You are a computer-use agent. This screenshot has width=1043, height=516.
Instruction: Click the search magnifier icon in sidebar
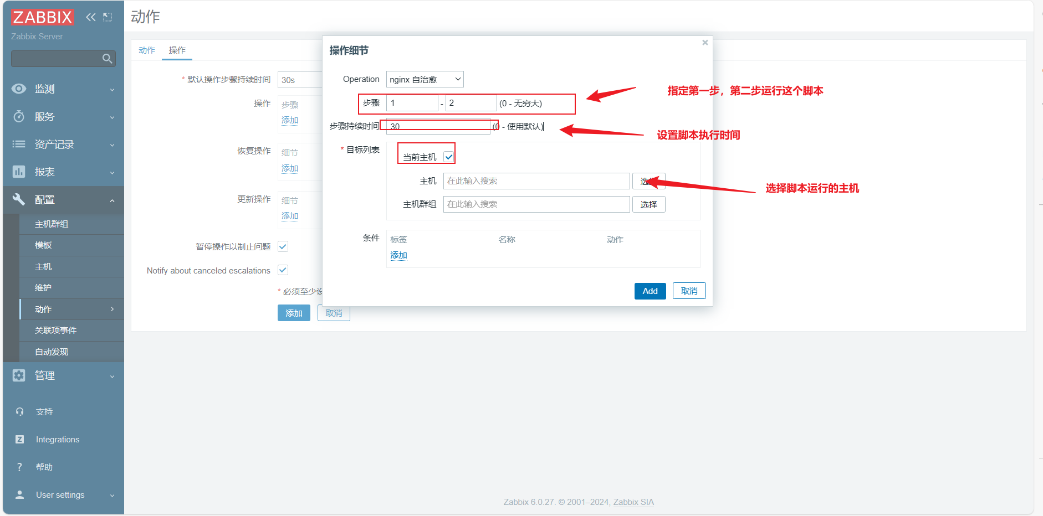(x=108, y=59)
